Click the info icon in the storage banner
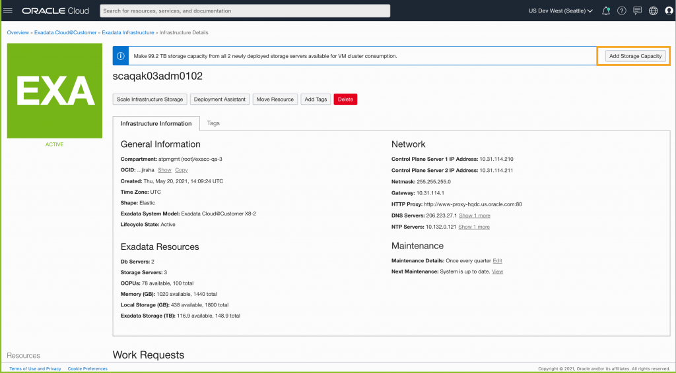 (x=121, y=56)
